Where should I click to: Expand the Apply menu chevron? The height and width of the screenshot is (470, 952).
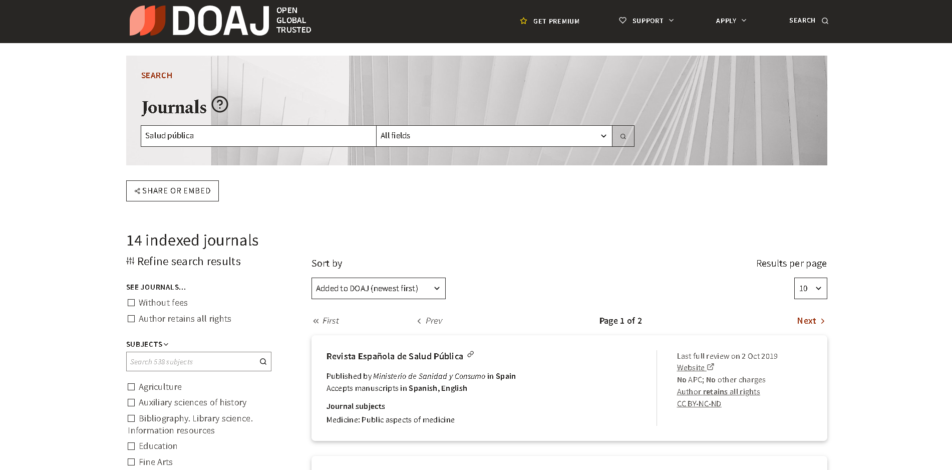tap(744, 21)
